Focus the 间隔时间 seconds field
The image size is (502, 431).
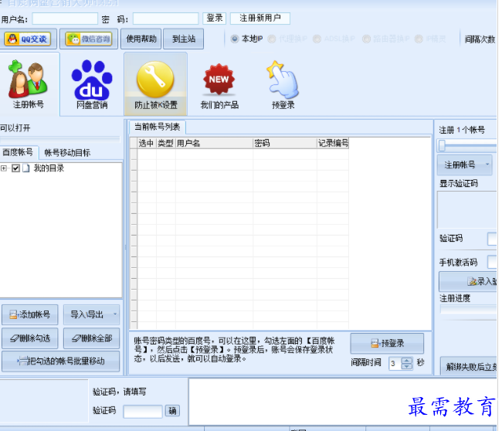(395, 364)
